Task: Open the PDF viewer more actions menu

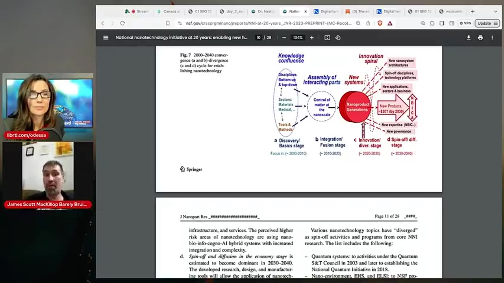Action: tap(492, 38)
